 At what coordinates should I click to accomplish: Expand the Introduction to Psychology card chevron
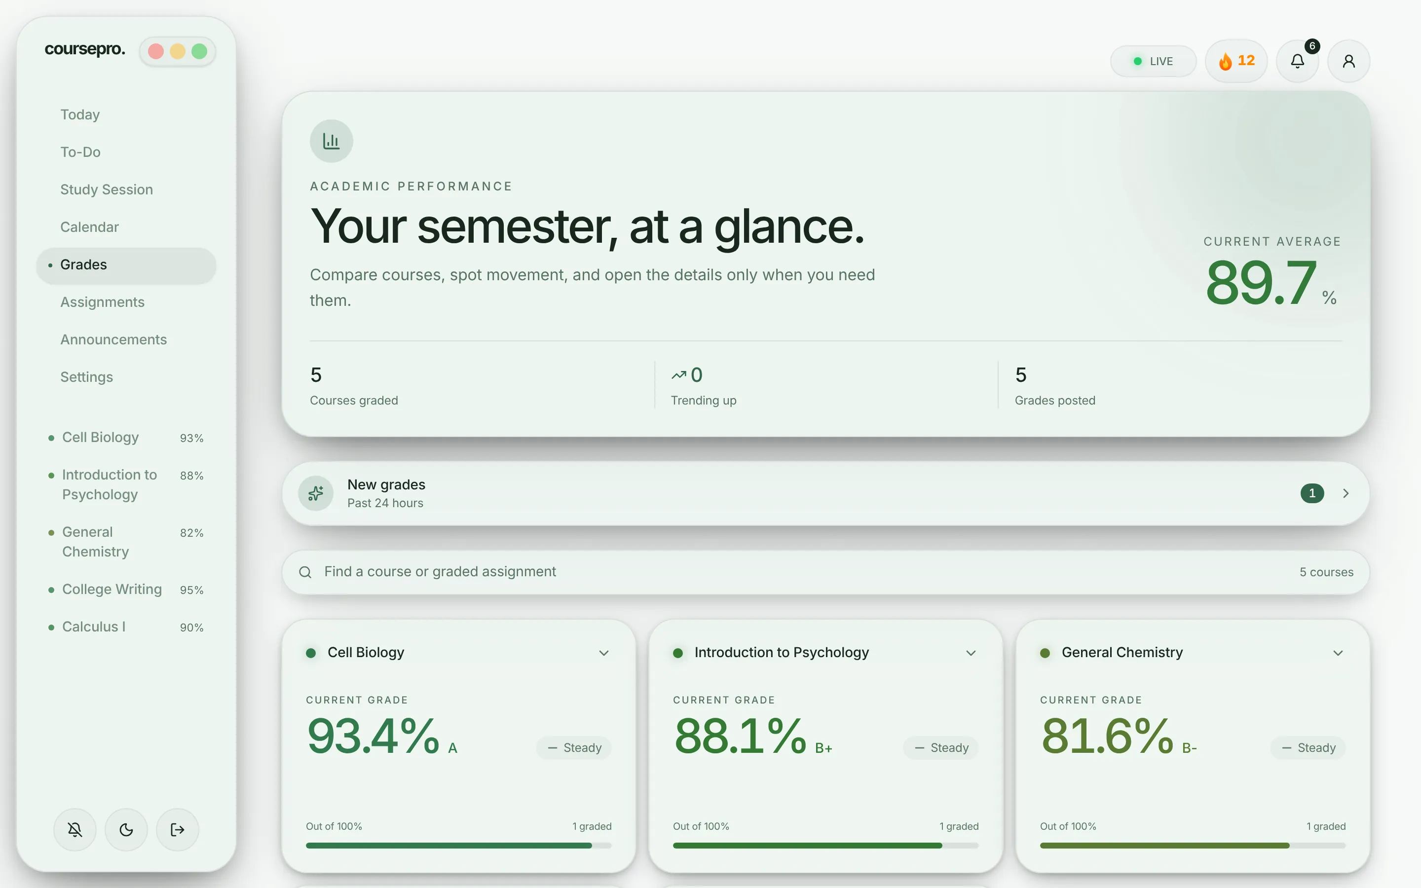tap(971, 653)
